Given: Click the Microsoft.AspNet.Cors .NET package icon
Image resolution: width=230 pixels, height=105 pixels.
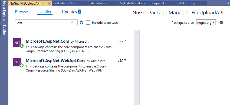Looking at the screenshot, I should [17, 43].
